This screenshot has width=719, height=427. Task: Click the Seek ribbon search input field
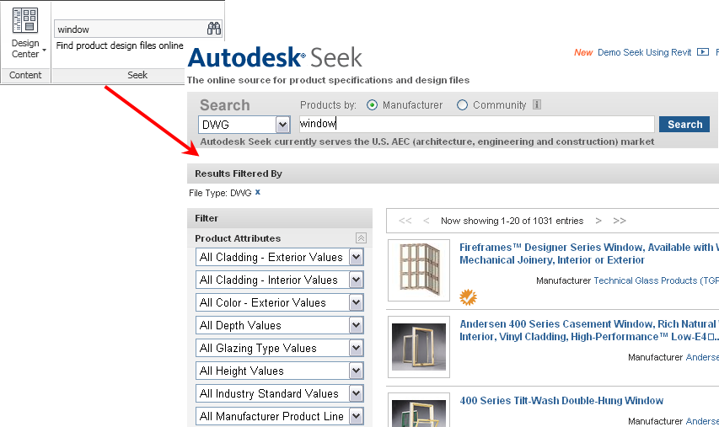(130, 29)
